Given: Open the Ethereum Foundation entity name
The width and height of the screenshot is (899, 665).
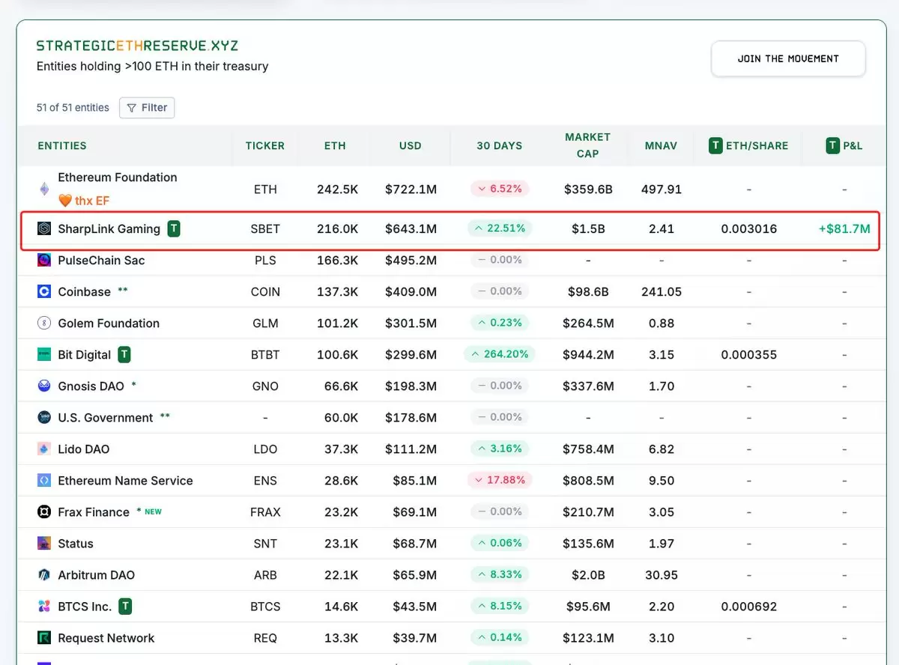Looking at the screenshot, I should 118,177.
